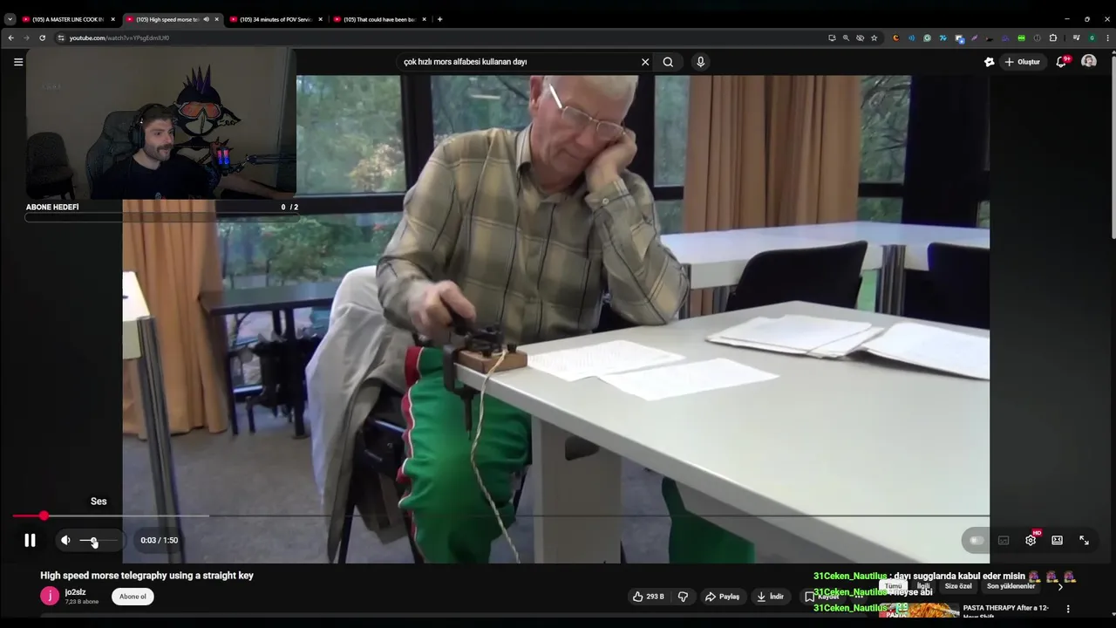
Task: Select the Tümü filter chip
Action: [894, 586]
